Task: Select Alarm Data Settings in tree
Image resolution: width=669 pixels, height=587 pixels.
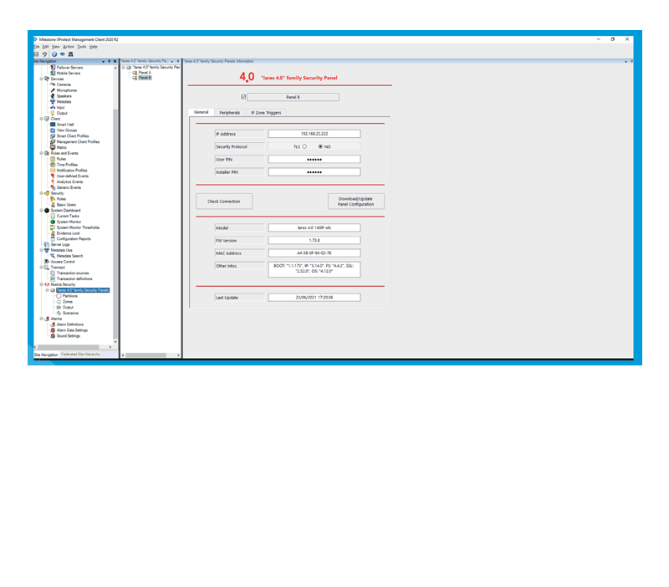Action: 72,330
